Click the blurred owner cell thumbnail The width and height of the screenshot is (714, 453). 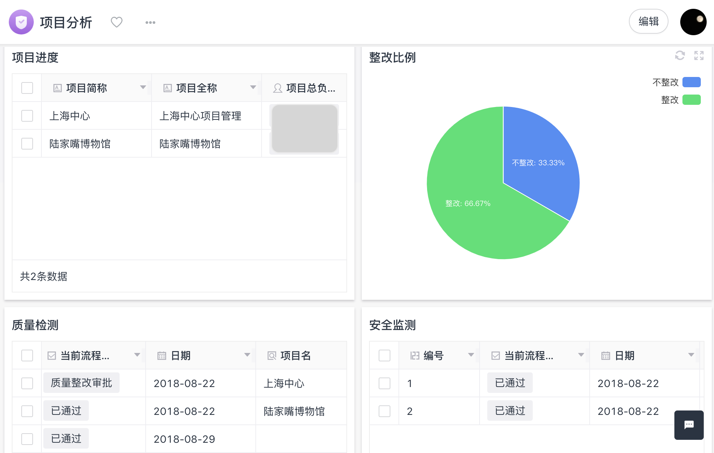[305, 129]
